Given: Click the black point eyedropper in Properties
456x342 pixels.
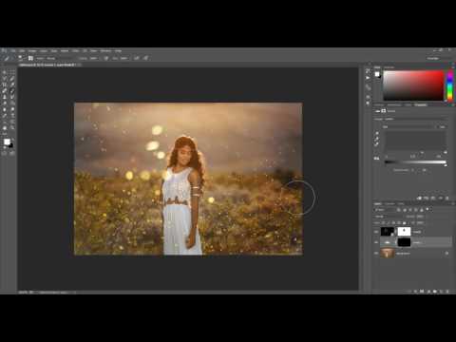Looking at the screenshot, I should point(377,133).
